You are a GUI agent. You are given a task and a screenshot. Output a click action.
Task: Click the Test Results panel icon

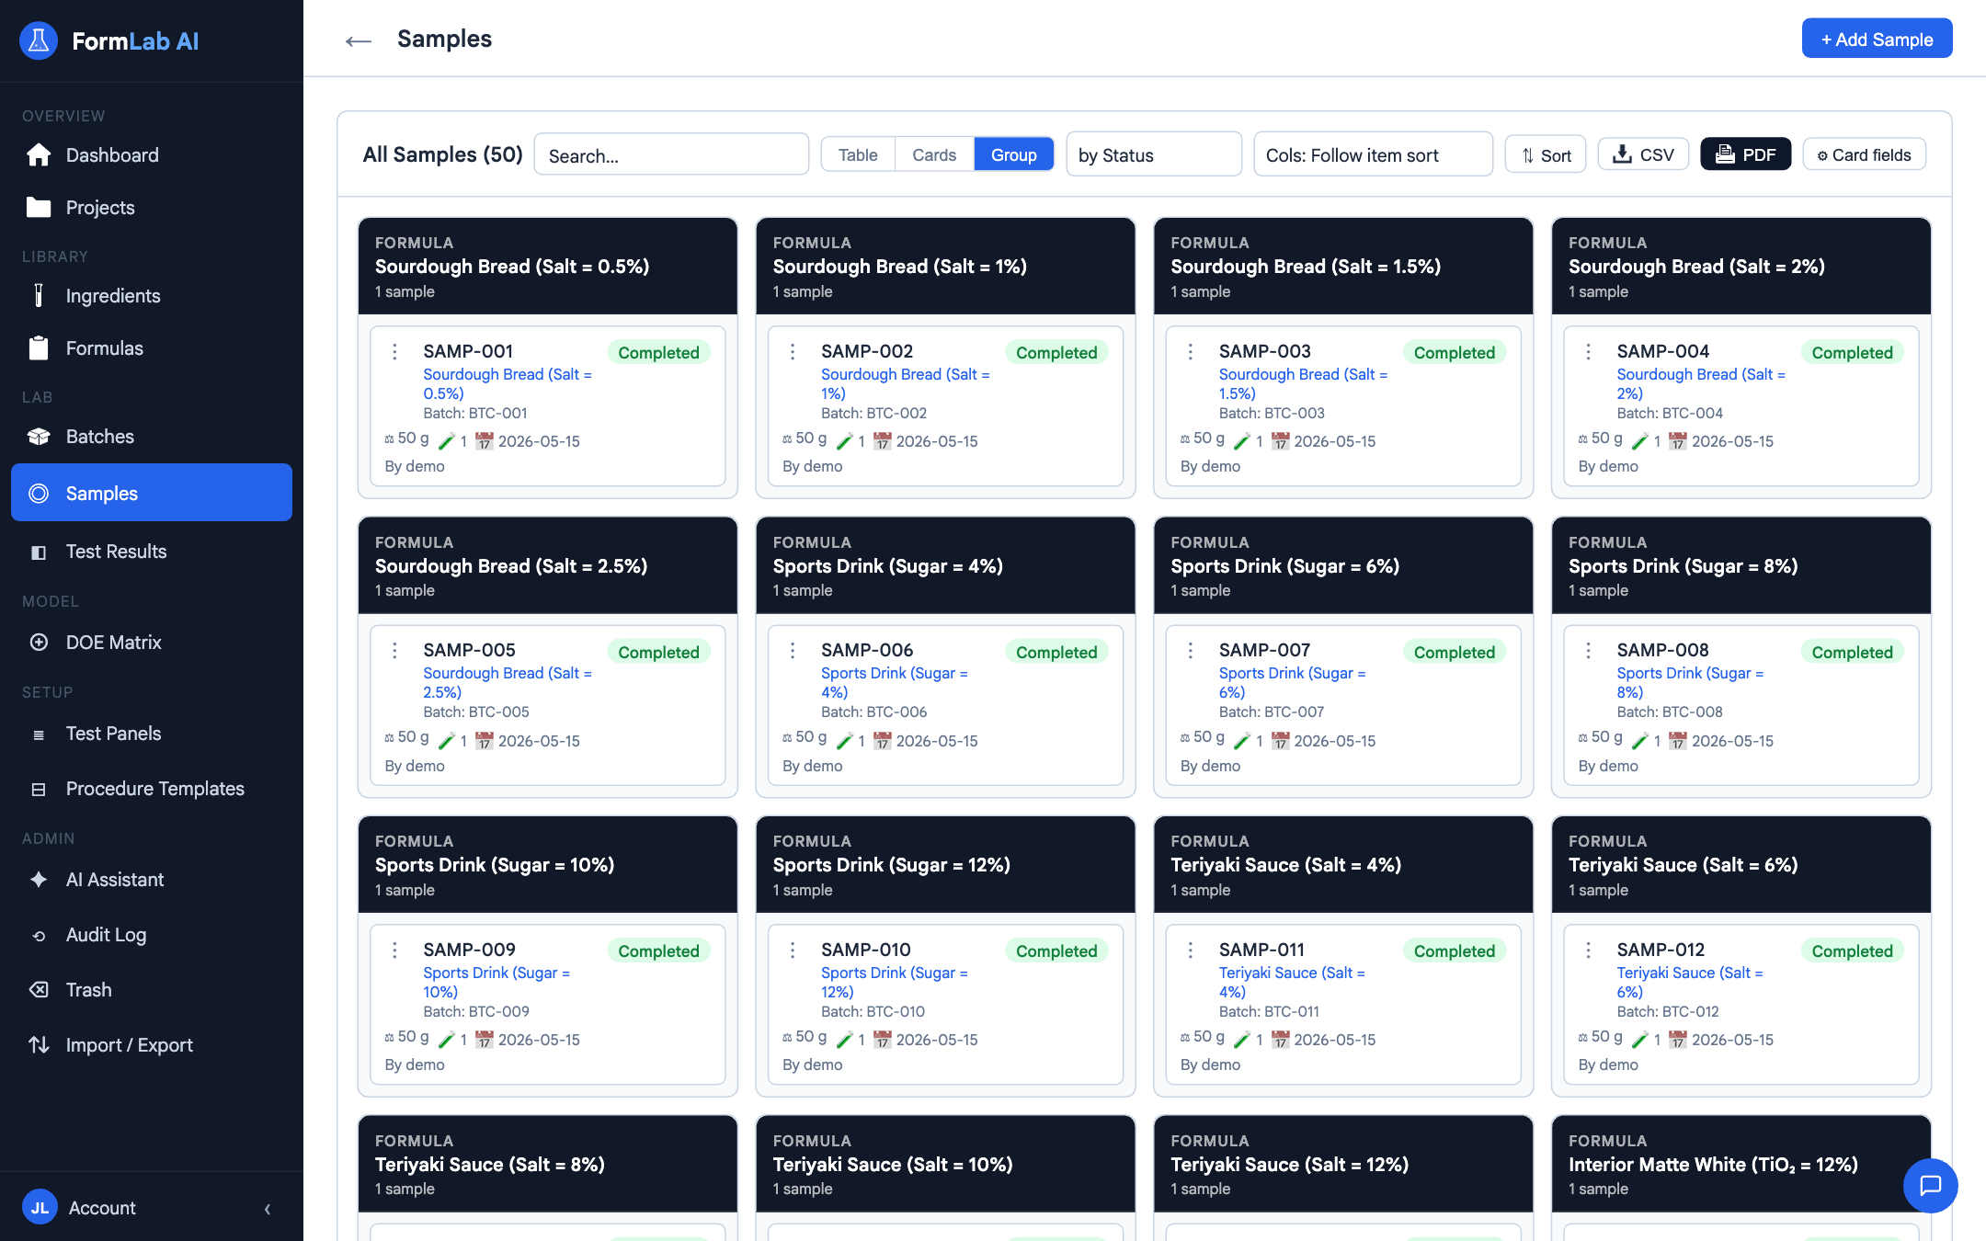click(39, 552)
